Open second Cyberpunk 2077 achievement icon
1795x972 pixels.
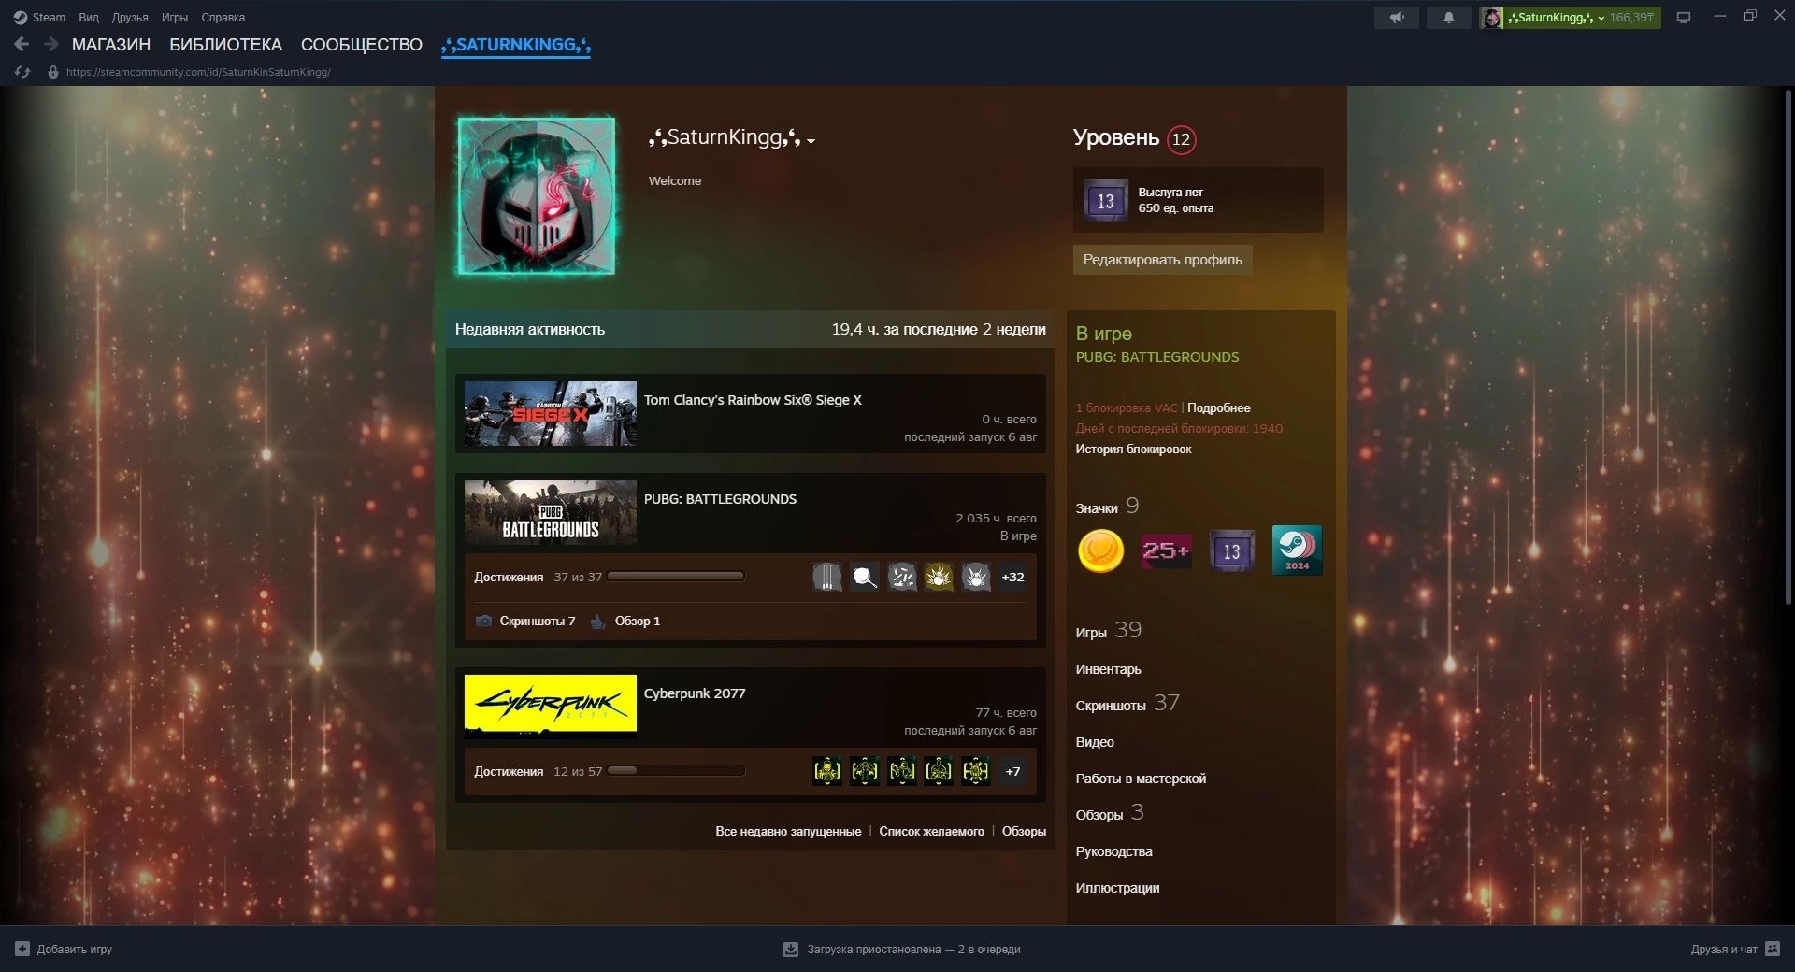point(865,771)
